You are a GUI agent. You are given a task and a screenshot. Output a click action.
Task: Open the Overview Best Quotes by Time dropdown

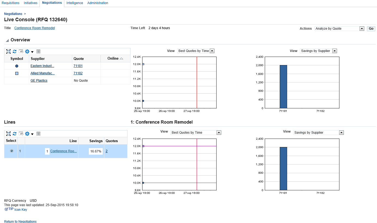(x=196, y=51)
